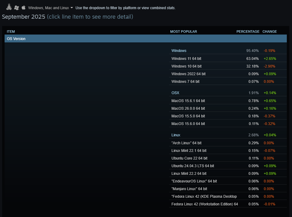Click the September 2025 detail hint text
The image size is (292, 217).
90,17
